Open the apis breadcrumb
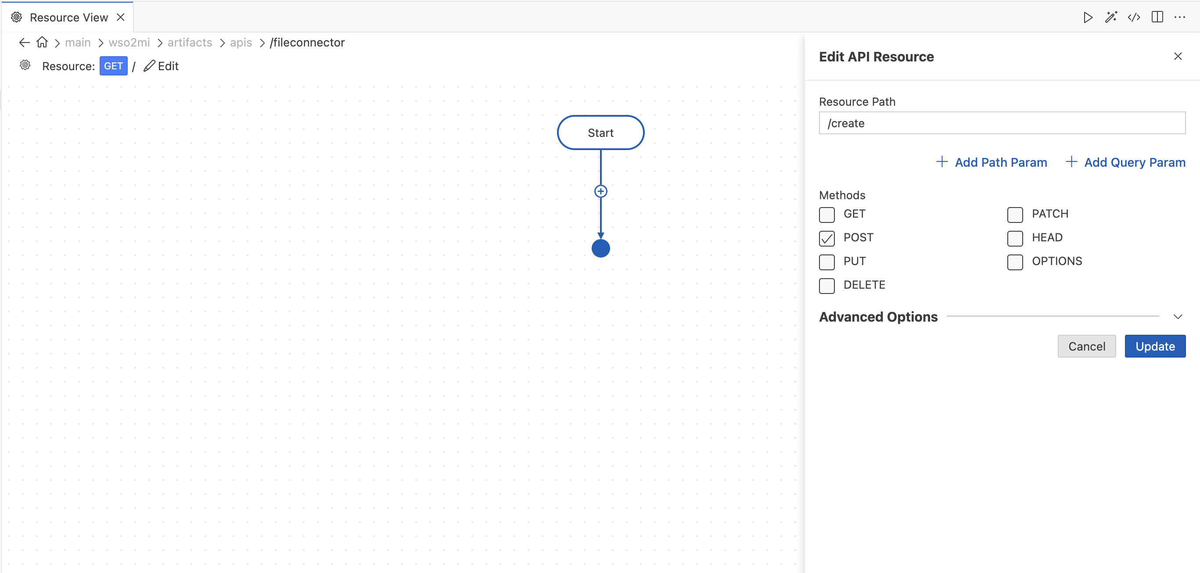 241,43
